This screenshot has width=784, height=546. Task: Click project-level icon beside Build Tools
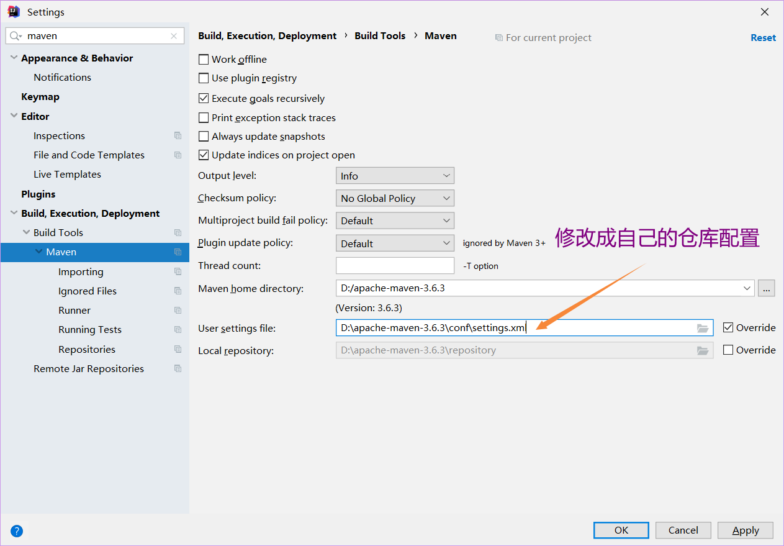[x=178, y=232]
